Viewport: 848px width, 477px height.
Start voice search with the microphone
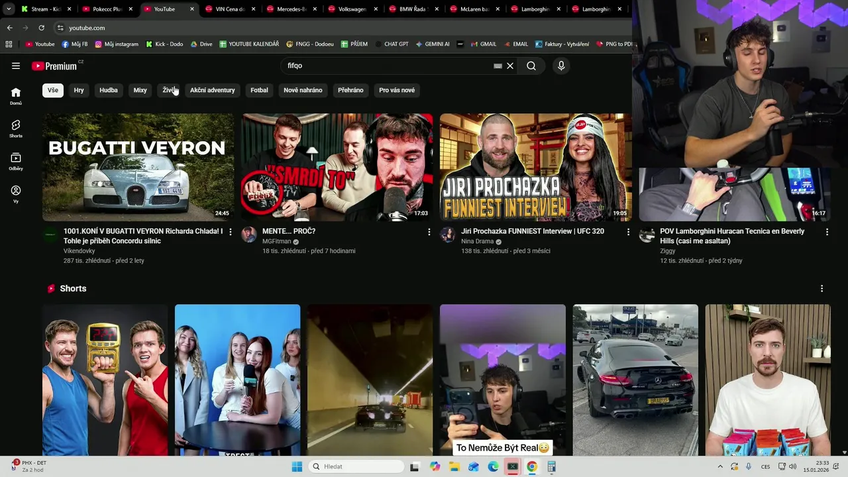coord(561,66)
